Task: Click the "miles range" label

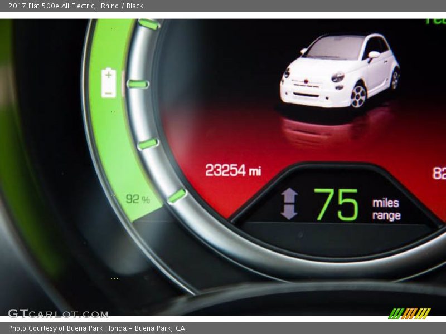Action: click(386, 209)
